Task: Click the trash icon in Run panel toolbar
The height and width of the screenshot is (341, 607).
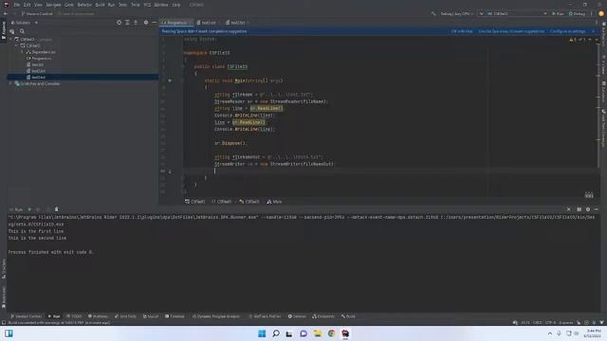Action: (x=57, y=209)
